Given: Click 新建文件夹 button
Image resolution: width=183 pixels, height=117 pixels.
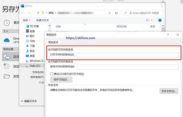Looking at the screenshot, I should tap(42, 20).
